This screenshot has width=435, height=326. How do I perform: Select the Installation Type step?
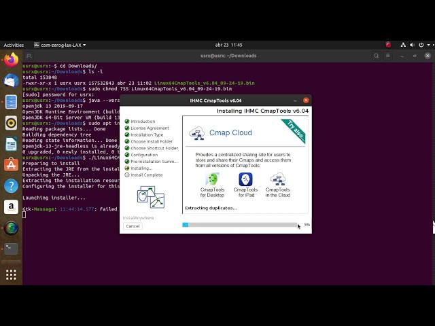click(144, 134)
